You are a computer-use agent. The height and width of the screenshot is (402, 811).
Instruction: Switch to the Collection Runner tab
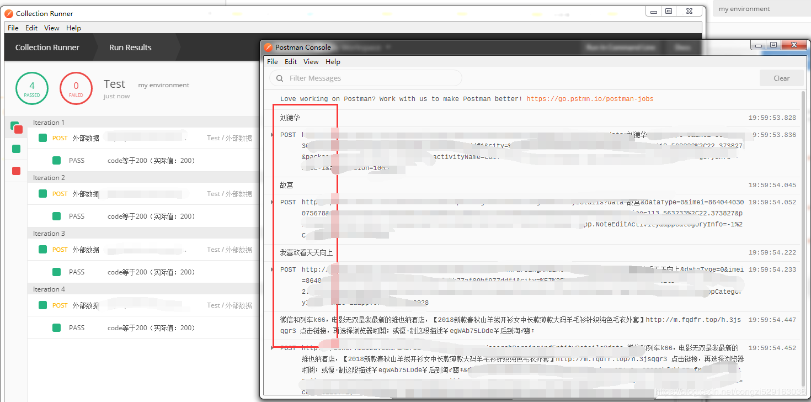pos(47,47)
